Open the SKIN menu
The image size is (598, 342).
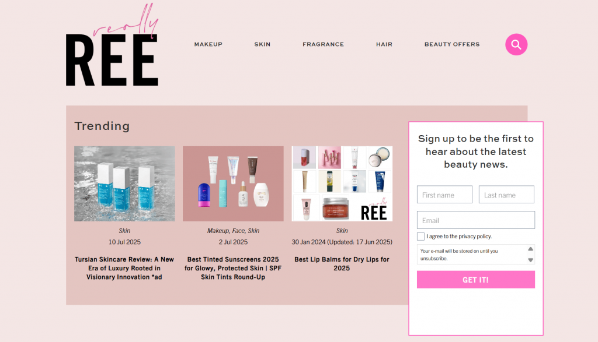[262, 44]
